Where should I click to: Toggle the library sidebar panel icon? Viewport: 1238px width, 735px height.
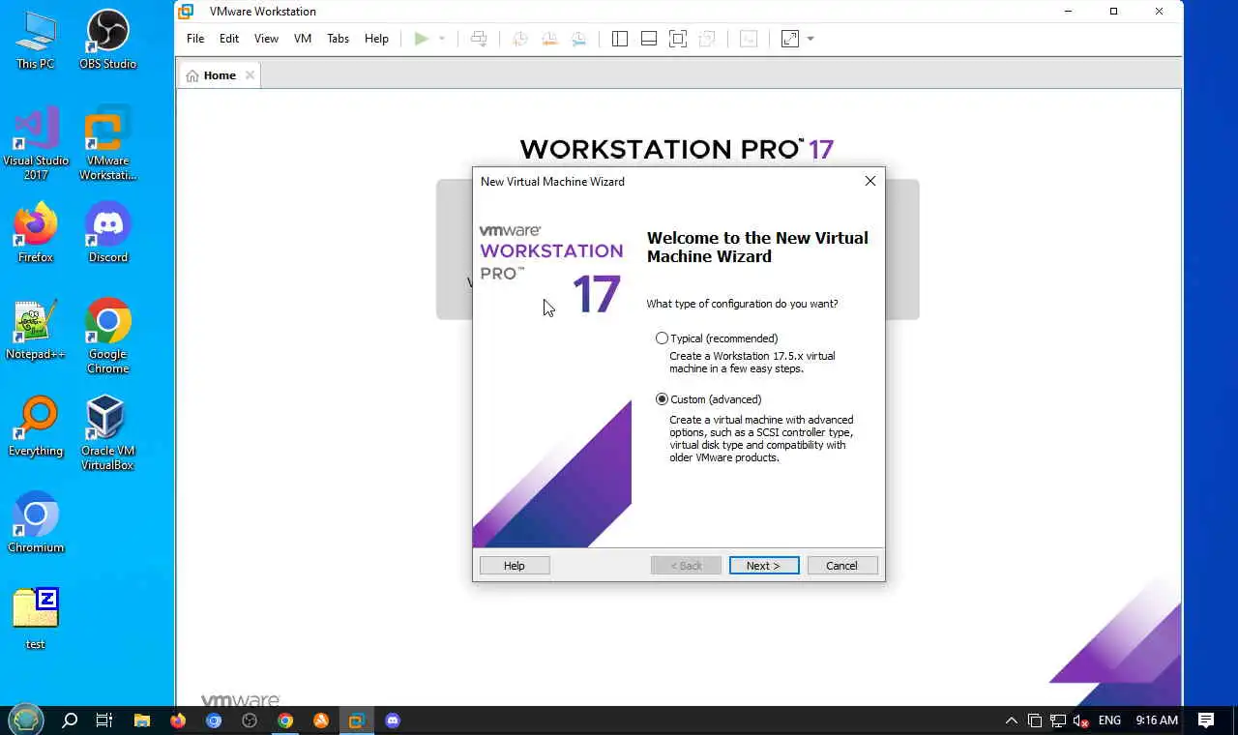620,39
